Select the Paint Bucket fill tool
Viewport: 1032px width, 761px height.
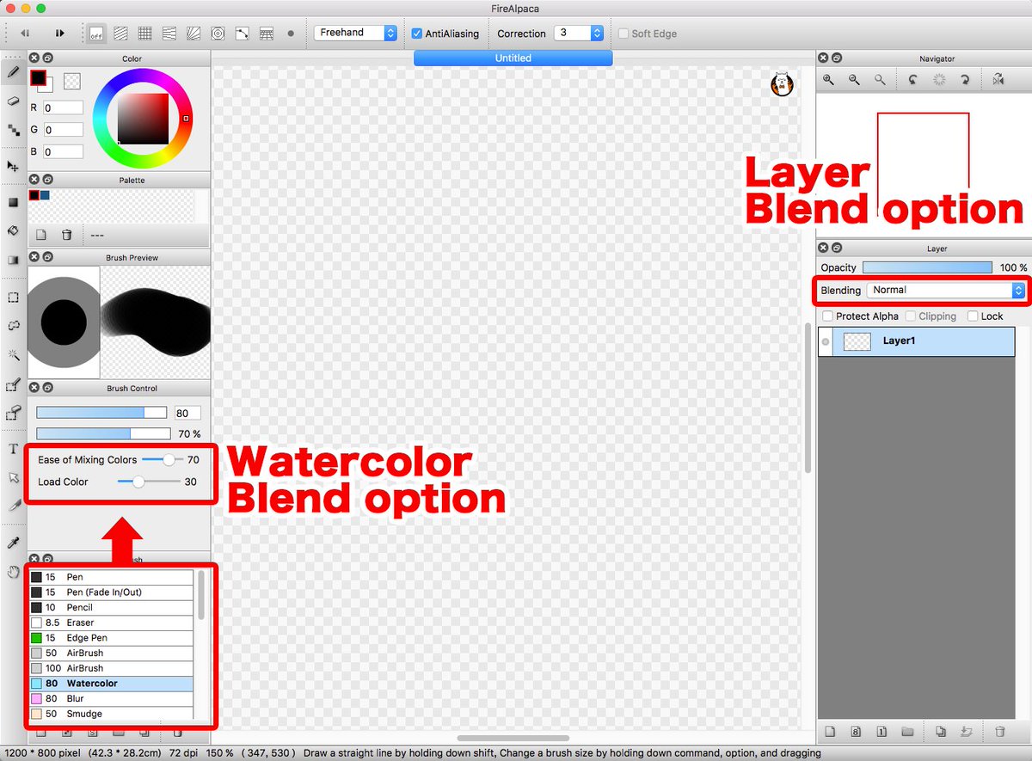(x=11, y=230)
